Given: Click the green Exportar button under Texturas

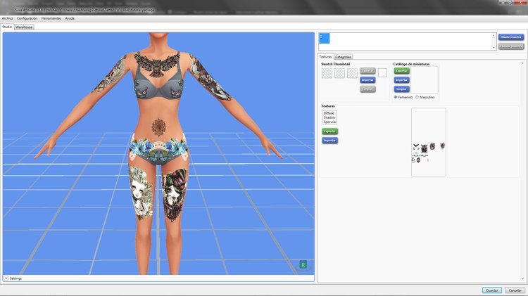Looking at the screenshot, I should pyautogui.click(x=329, y=131).
